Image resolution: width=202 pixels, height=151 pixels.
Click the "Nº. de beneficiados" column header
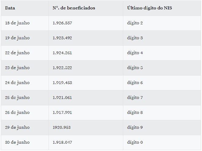tap(74, 8)
